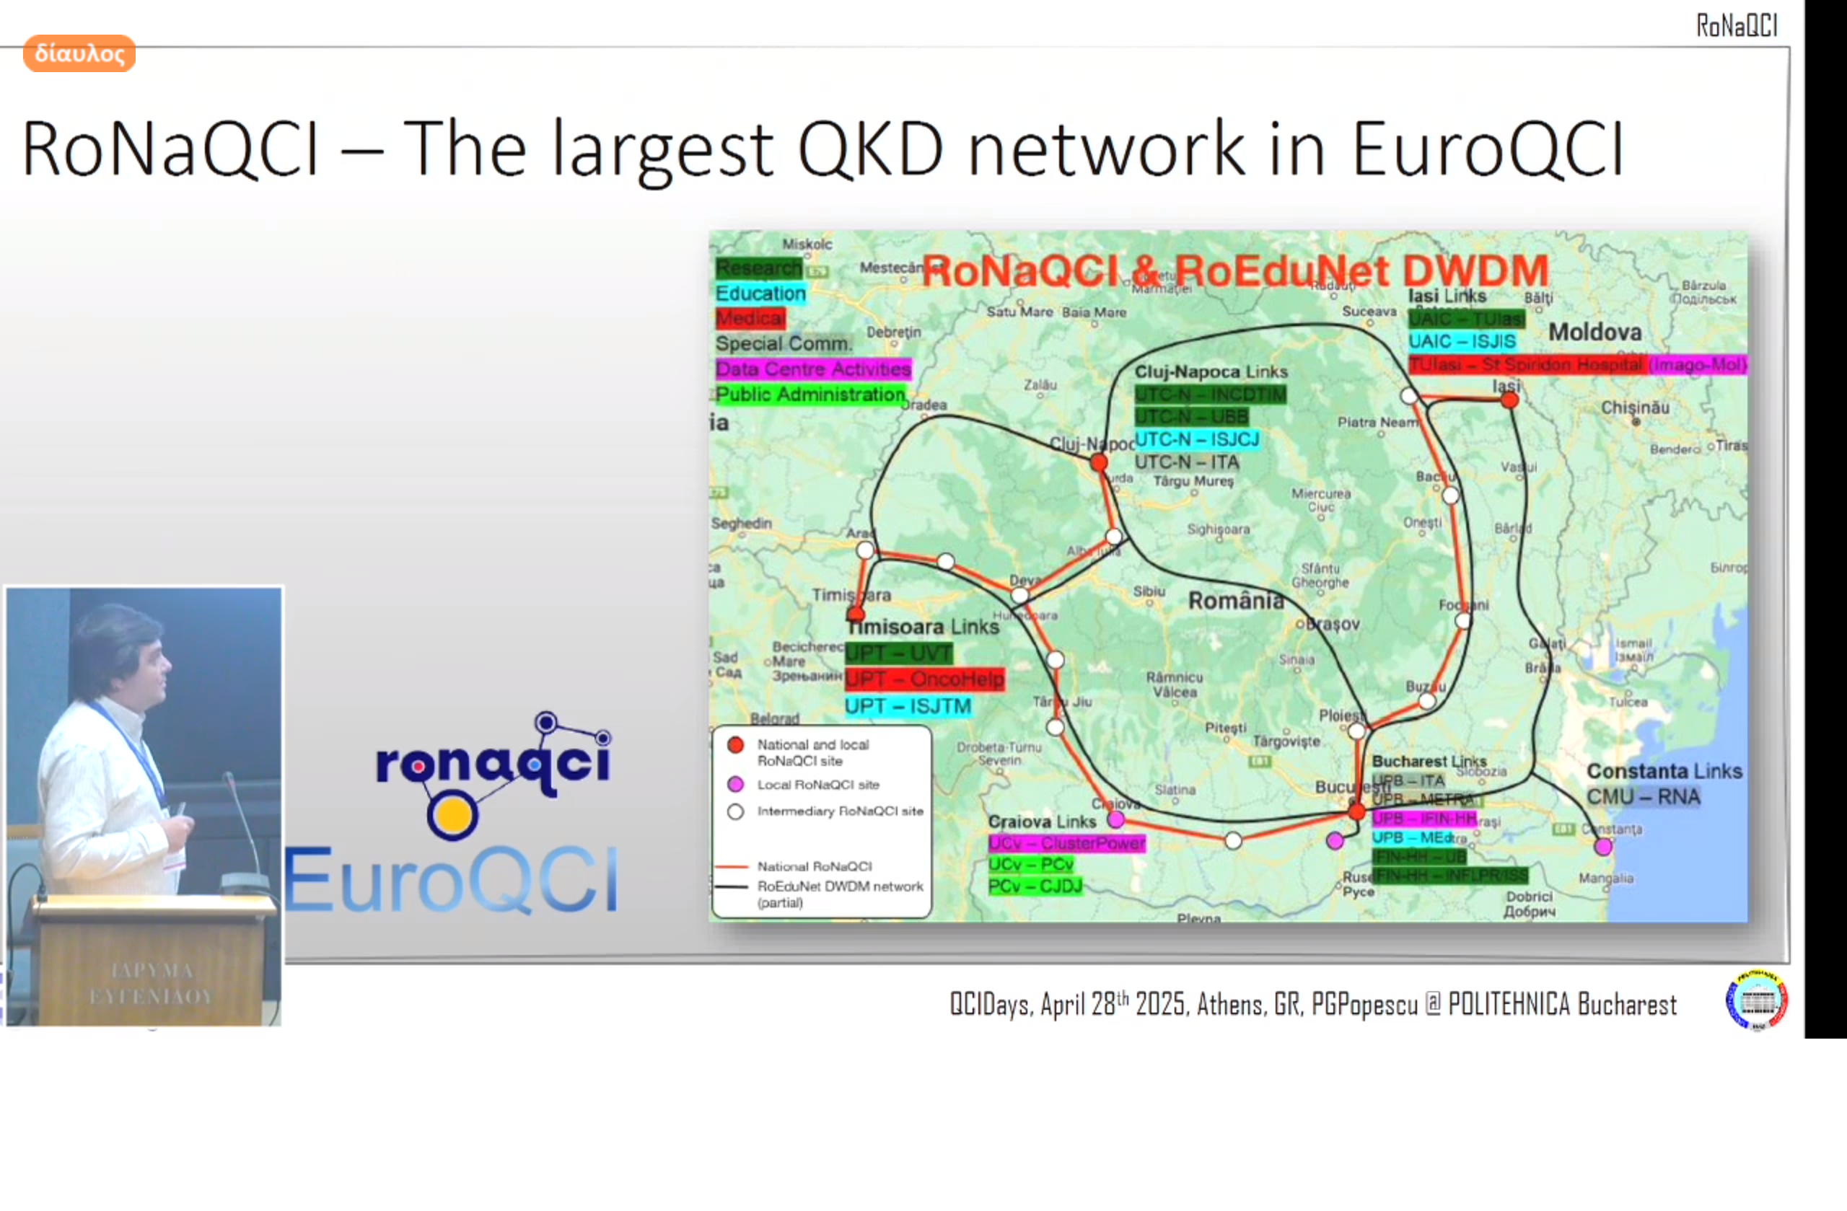Click the cyan 'Education' category label

pyautogui.click(x=760, y=294)
